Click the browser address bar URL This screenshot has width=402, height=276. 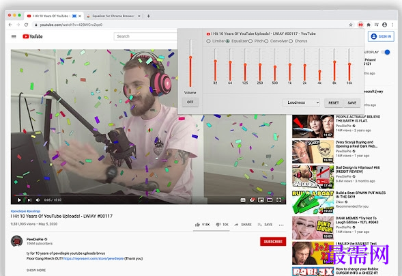click(x=71, y=25)
